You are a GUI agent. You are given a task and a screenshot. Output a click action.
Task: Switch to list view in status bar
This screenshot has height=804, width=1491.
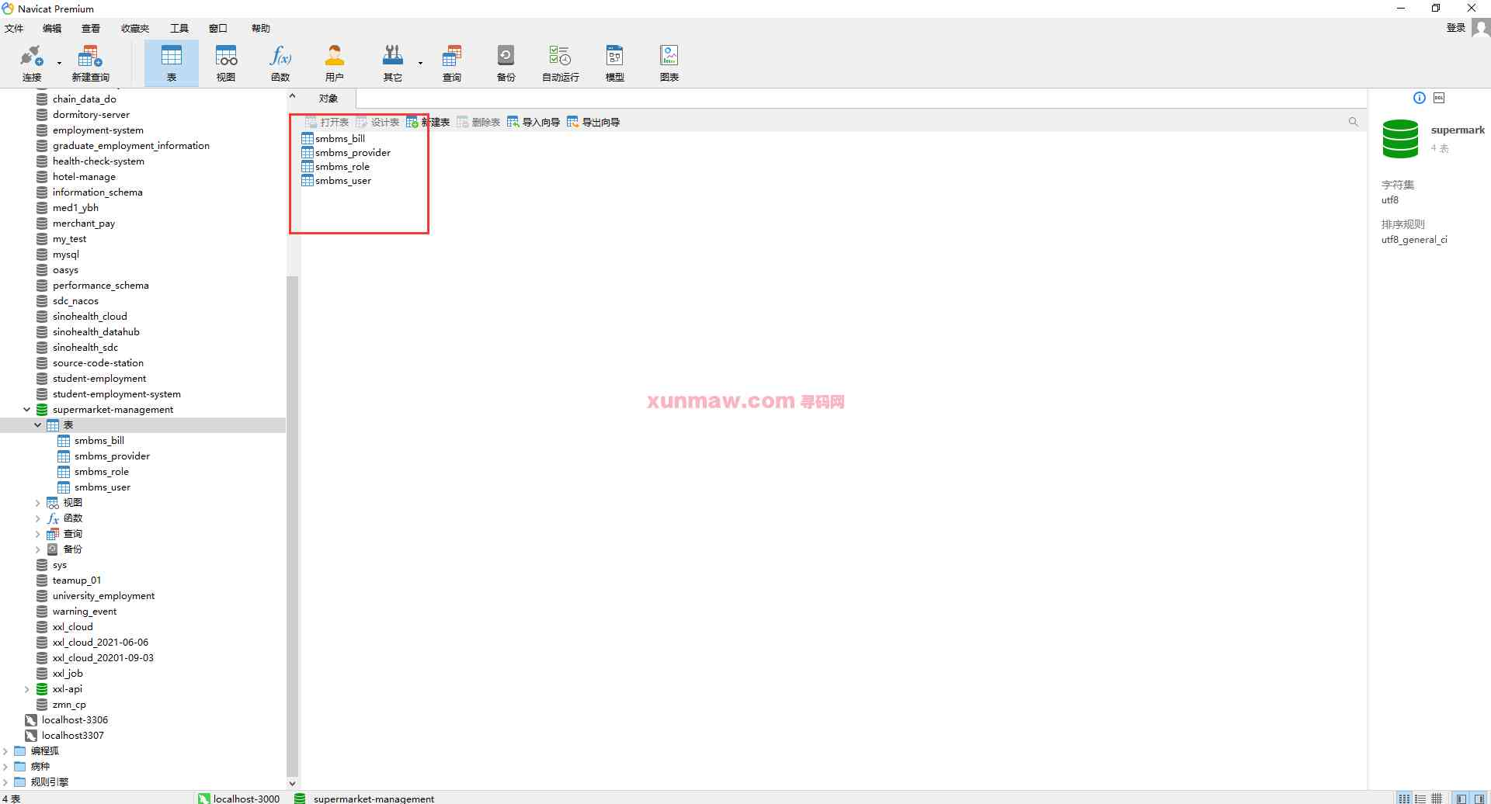1404,799
